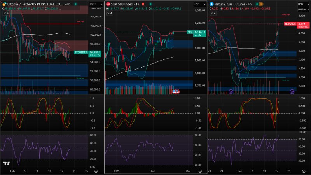Click the 80.00 RSI level on Bitcoin chart
Viewport: 311px width, 175px height.
(93, 135)
